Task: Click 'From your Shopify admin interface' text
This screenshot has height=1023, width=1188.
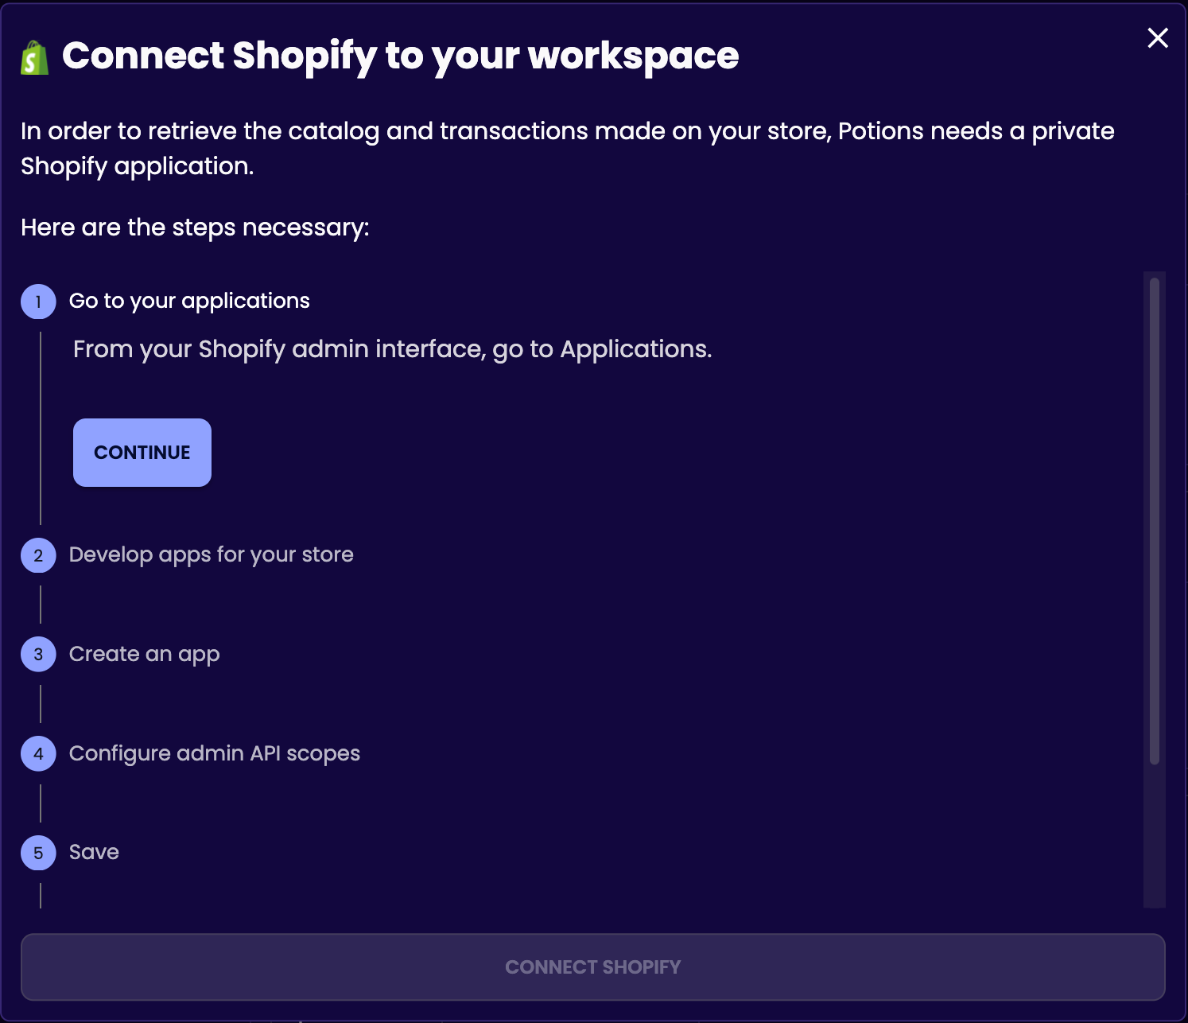Action: (393, 349)
